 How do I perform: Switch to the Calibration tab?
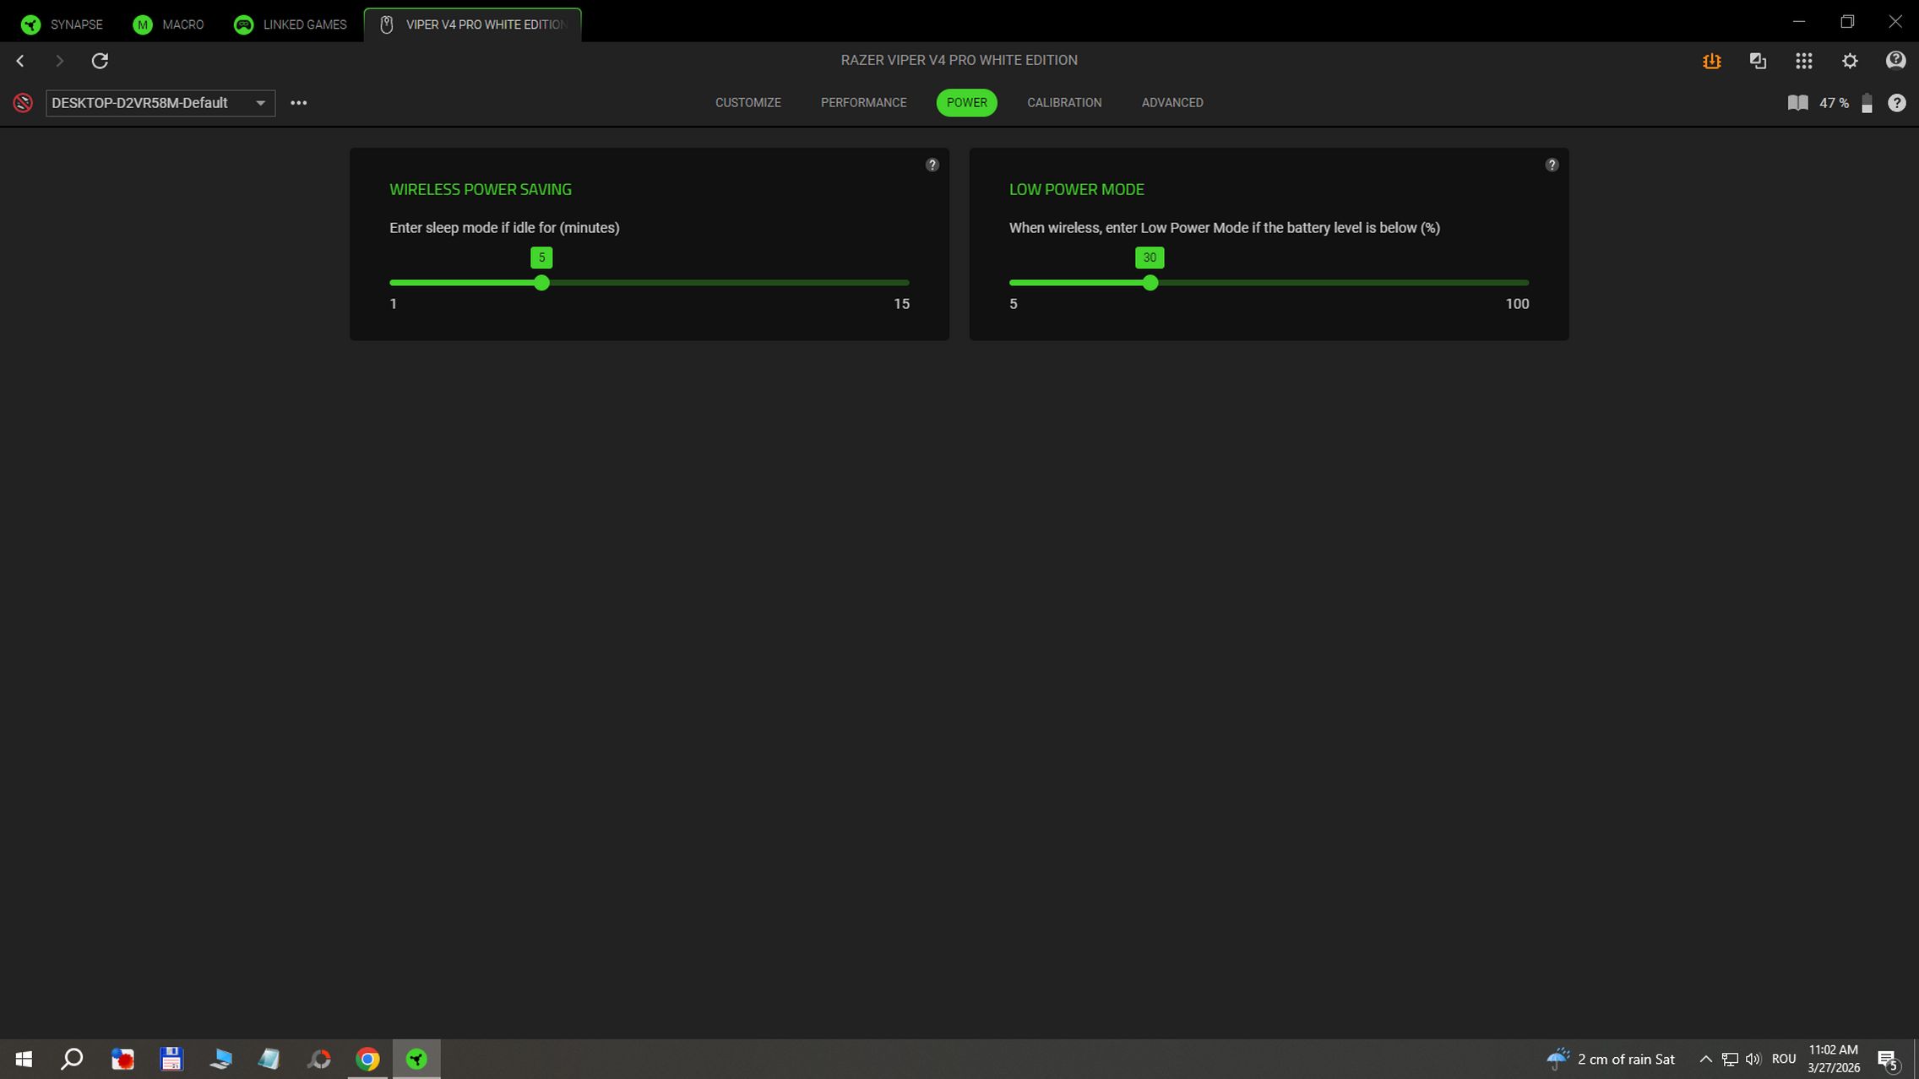[1063, 103]
